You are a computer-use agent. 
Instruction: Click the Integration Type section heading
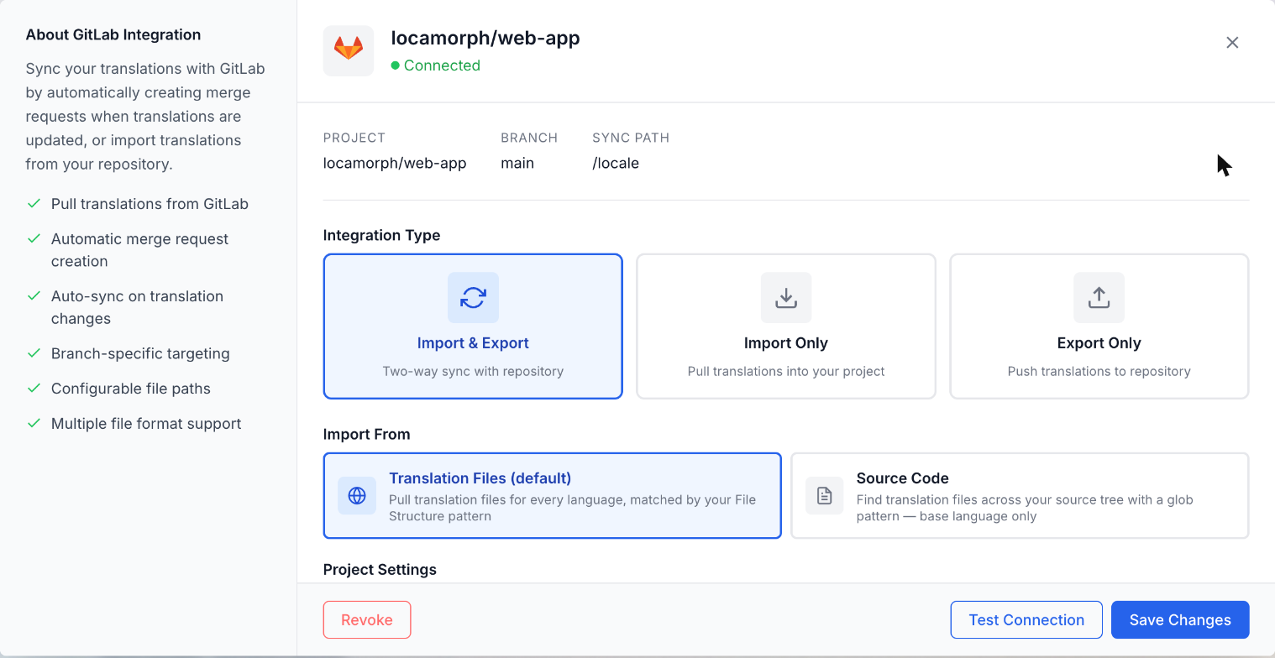(x=381, y=236)
